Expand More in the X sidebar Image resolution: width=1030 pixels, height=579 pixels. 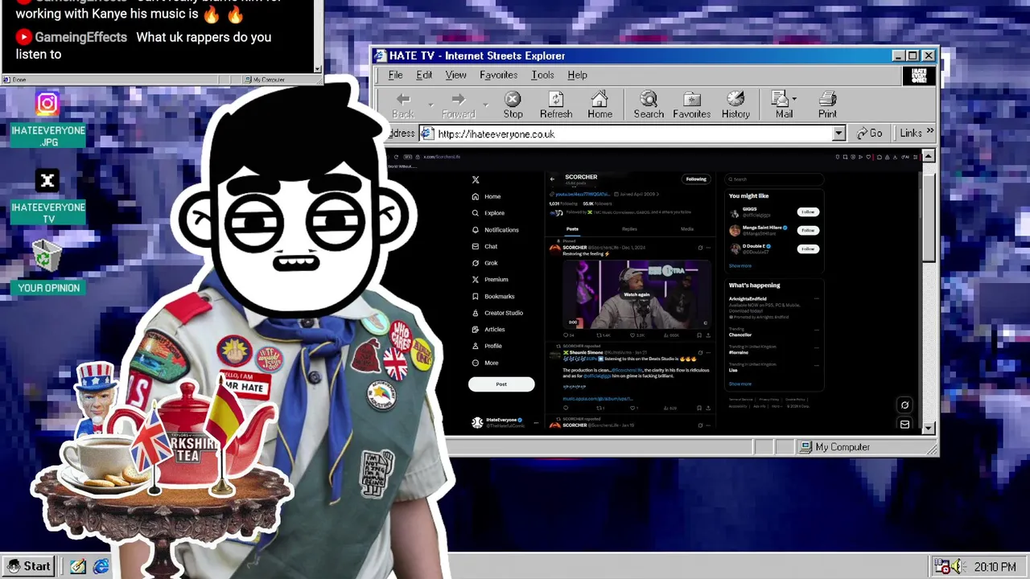485,363
